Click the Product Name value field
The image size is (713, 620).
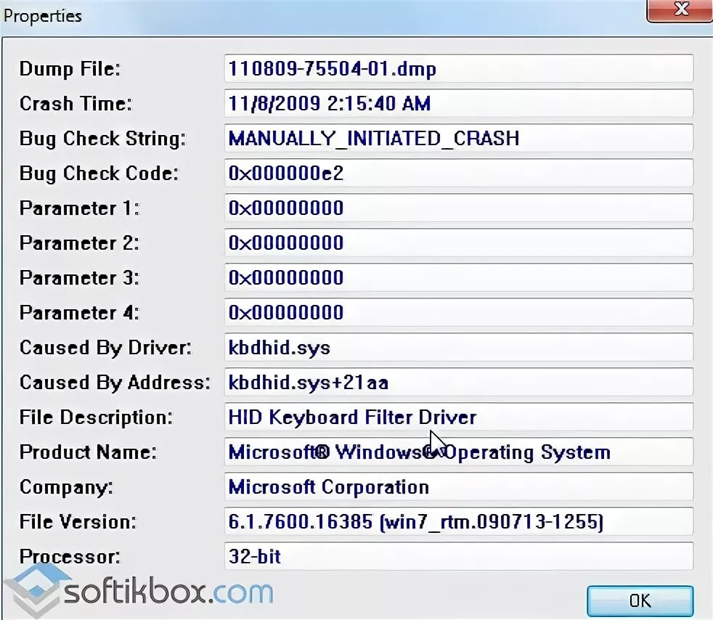(459, 452)
